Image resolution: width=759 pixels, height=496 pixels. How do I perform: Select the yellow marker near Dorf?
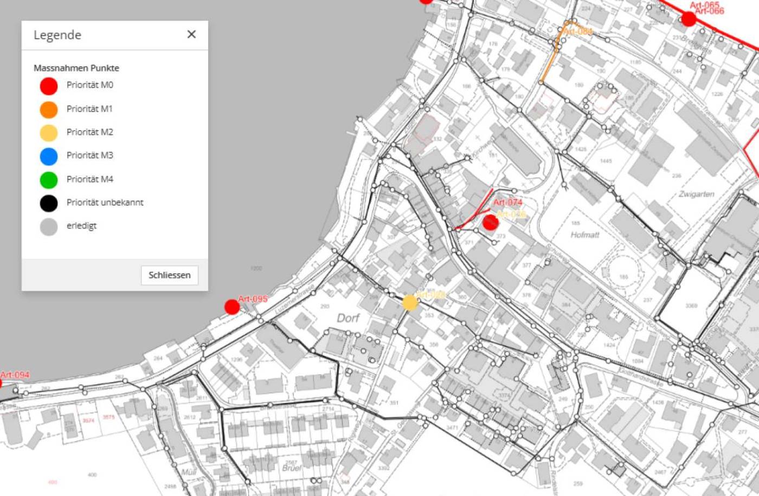410,303
